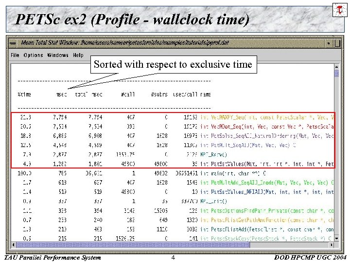Image resolution: width=350 pixels, height=263 pixels.
Task: Click the minimize dot button in title bar
Action: pos(329,43)
